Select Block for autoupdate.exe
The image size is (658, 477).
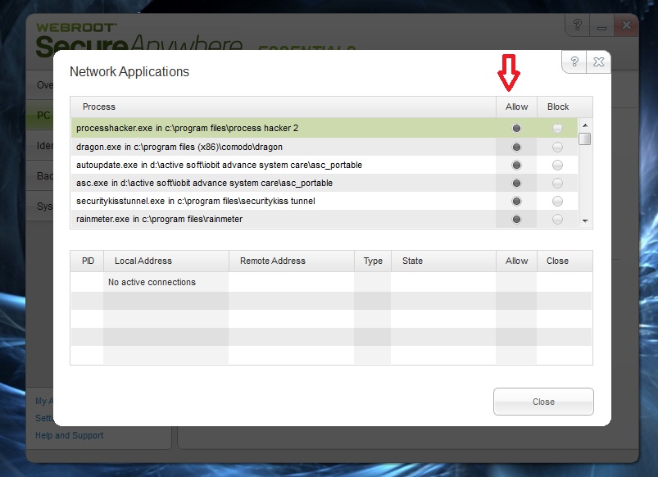(557, 165)
